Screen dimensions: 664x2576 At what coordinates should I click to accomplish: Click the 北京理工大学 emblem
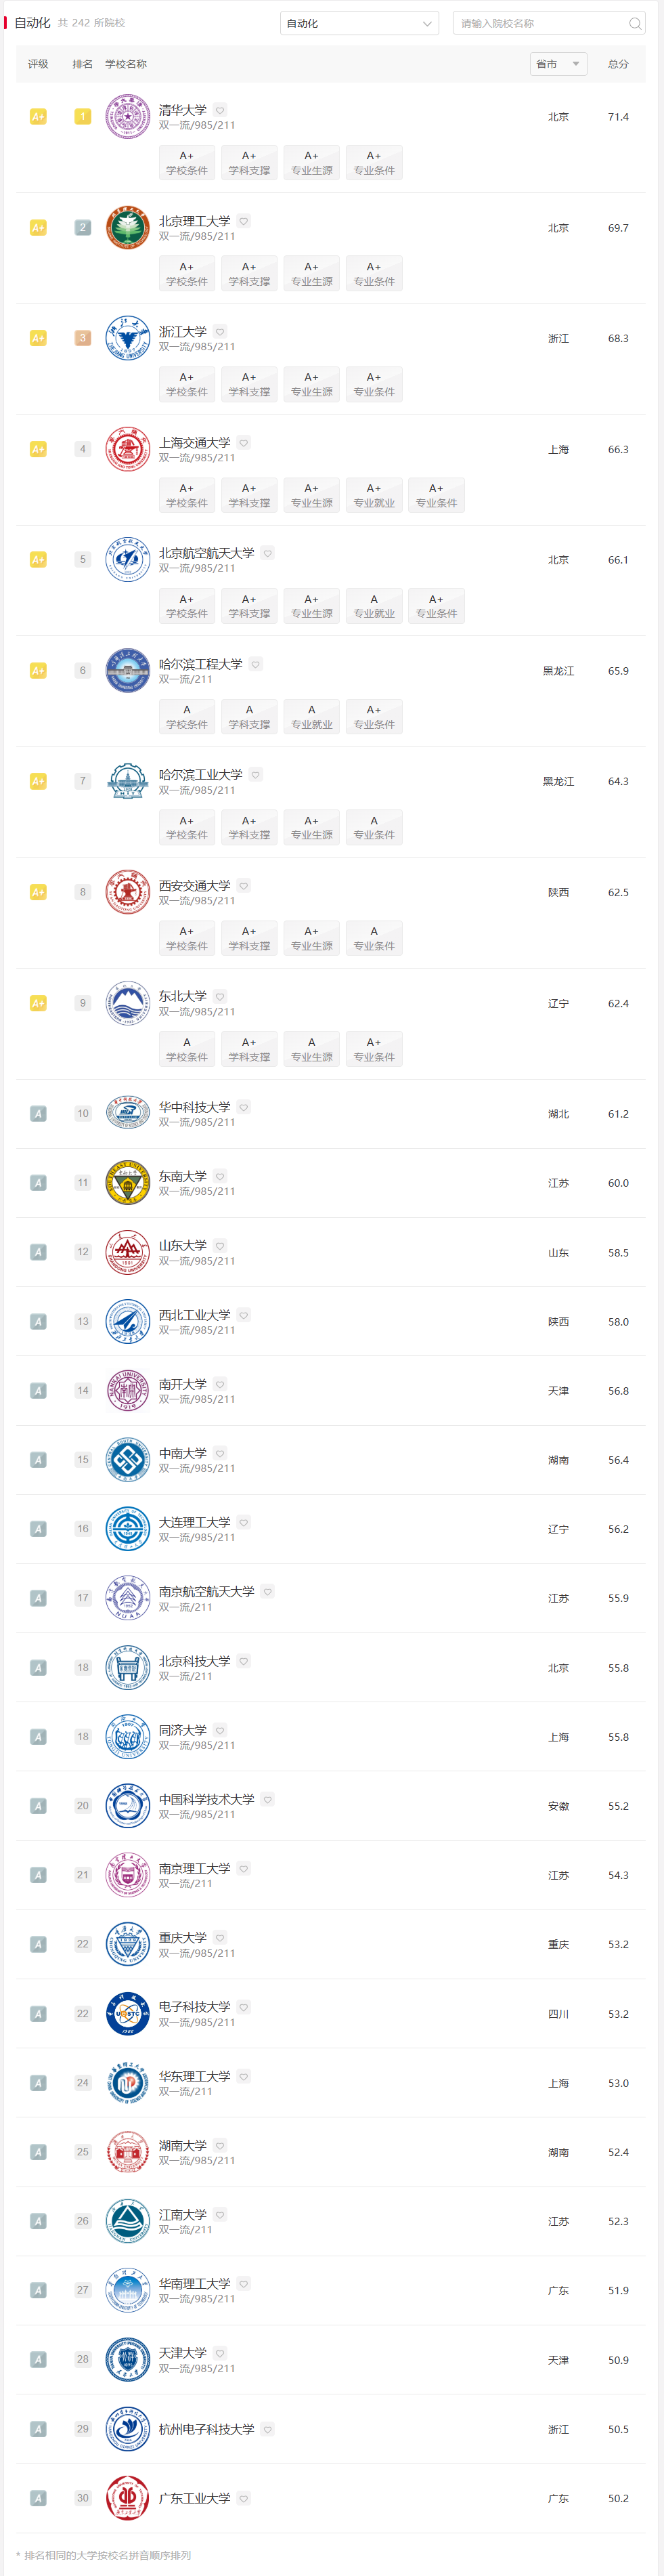coord(128,228)
